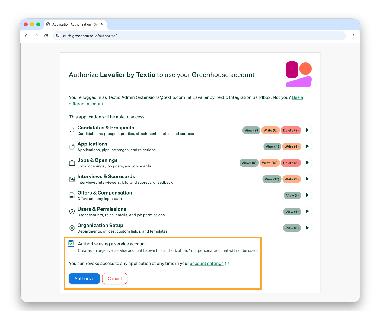Expand Users & Permissions permission details
The image size is (380, 311).
[x=307, y=212]
